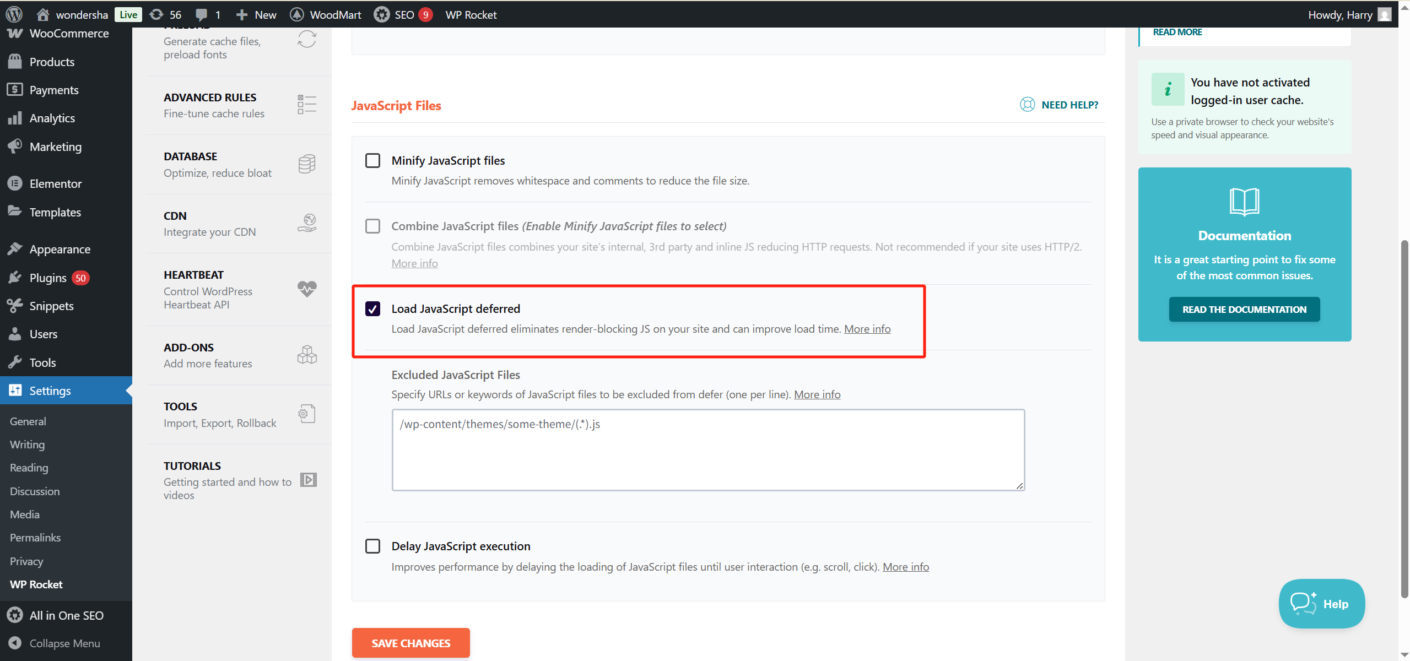Click the WoodMart icon in the admin bar
Image resolution: width=1410 pixels, height=661 pixels.
[297, 14]
